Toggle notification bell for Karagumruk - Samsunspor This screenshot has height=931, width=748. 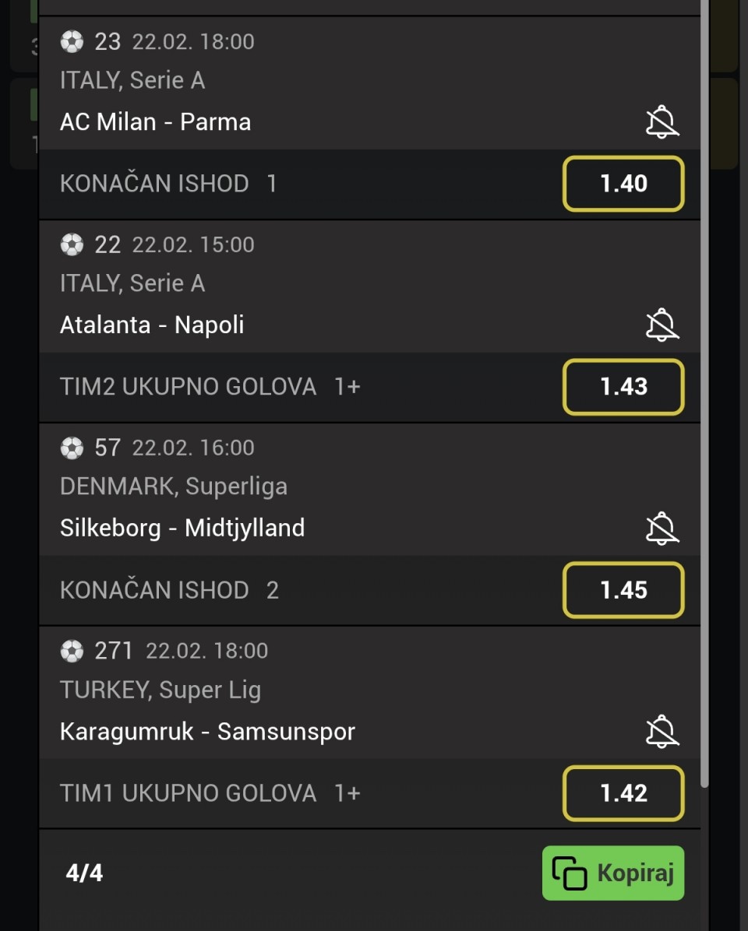click(662, 732)
